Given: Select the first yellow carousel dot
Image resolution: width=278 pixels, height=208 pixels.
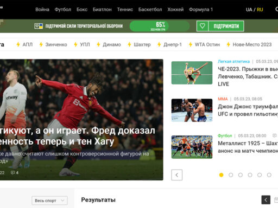Looking at the screenshot, I should (x=221, y=175).
